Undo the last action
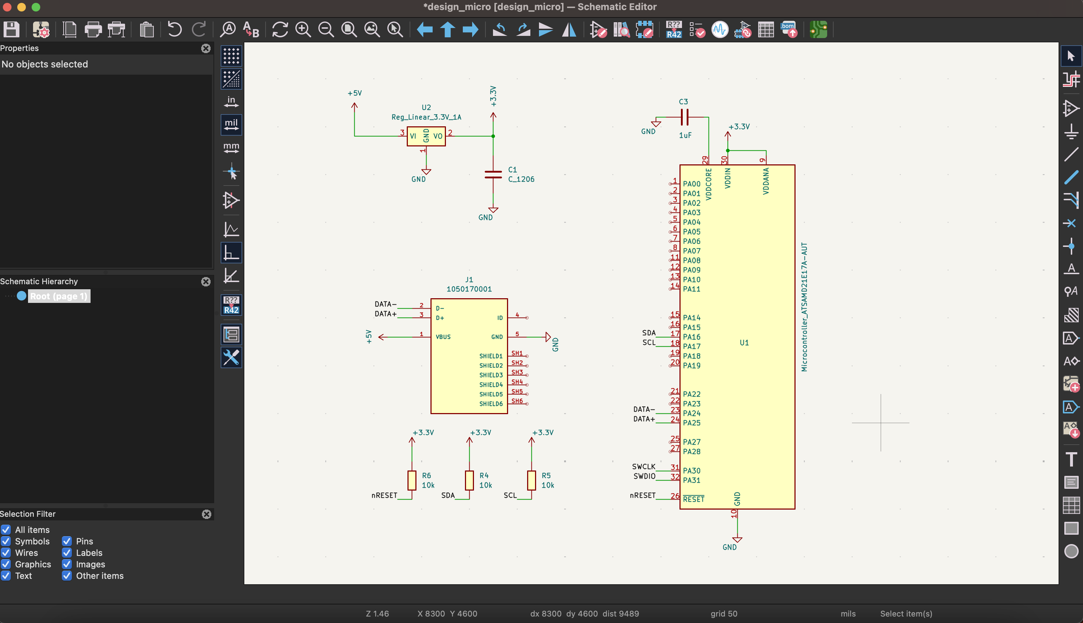Image resolution: width=1083 pixels, height=623 pixels. point(174,29)
